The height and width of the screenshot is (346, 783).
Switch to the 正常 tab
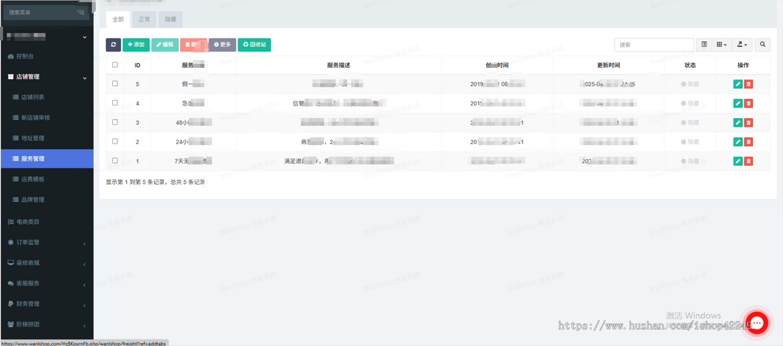[144, 20]
